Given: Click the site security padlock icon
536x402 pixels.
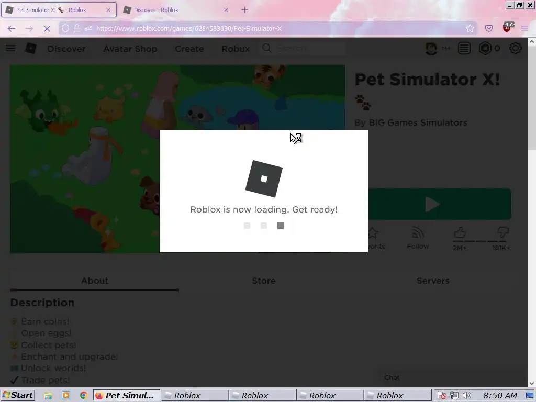Looking at the screenshot, I should [x=77, y=28].
